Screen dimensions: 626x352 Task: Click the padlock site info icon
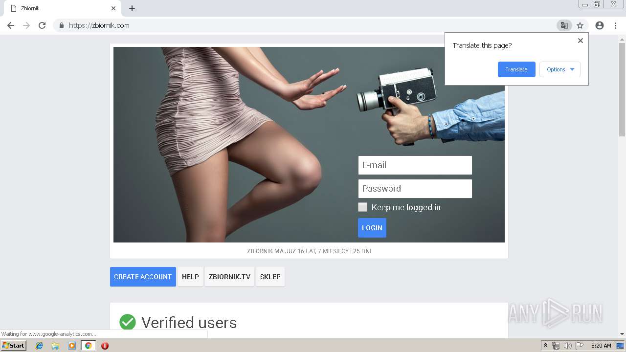coord(61,25)
